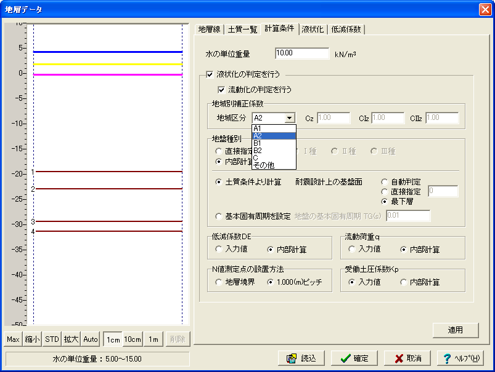The width and height of the screenshot is (495, 372).
Task: Click the Auto scale button
Action: [90, 339]
